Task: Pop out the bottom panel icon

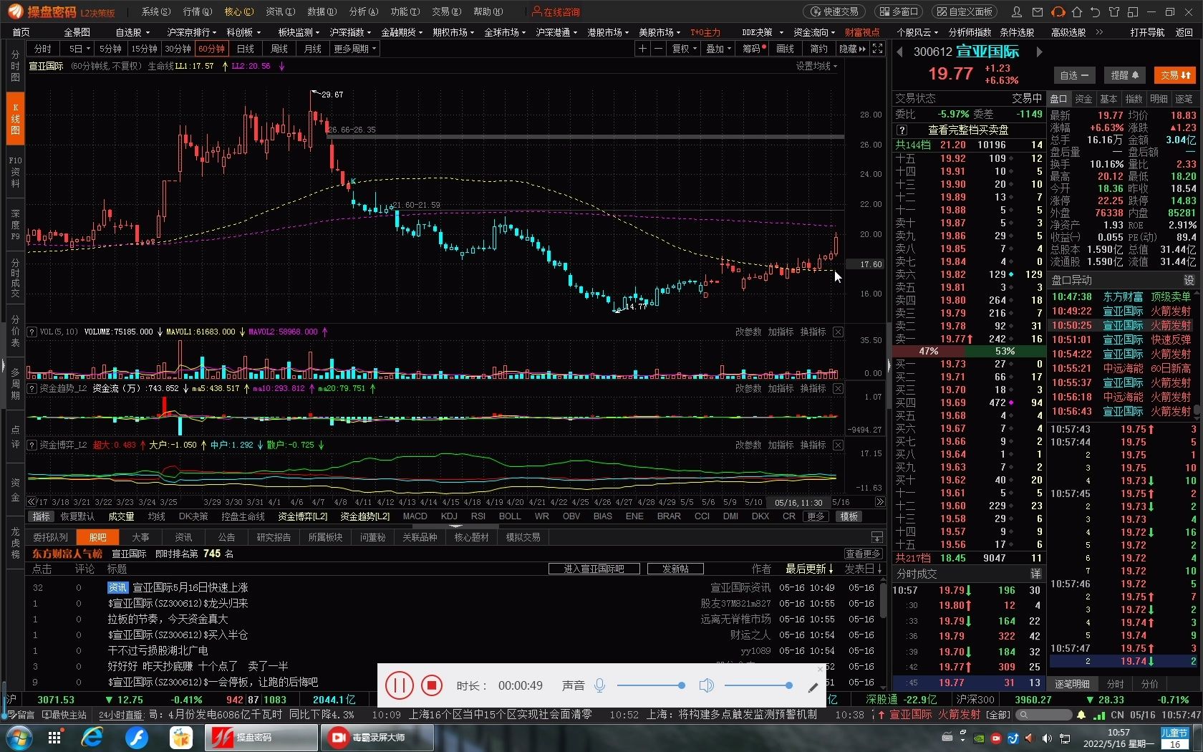Action: pyautogui.click(x=876, y=536)
